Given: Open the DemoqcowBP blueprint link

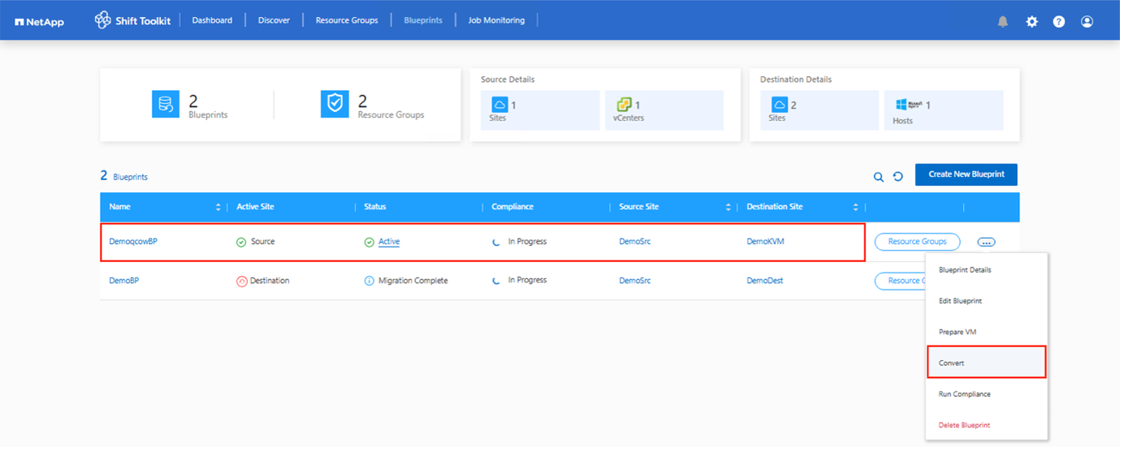Looking at the screenshot, I should pyautogui.click(x=133, y=242).
